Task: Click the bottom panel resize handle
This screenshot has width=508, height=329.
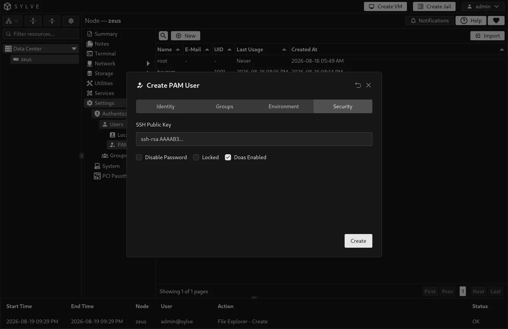Action: (x=254, y=298)
